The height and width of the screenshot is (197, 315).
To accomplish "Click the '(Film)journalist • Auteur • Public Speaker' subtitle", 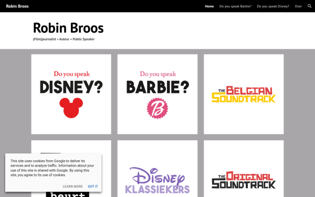I will click(64, 39).
